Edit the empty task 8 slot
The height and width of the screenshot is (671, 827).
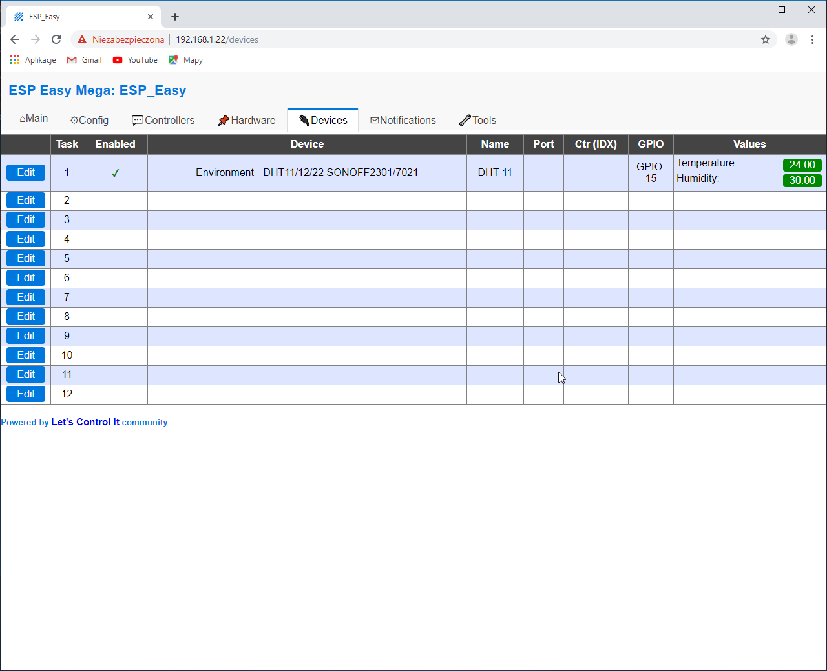click(26, 316)
